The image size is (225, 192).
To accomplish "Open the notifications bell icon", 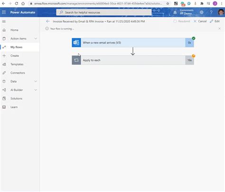I will point(175,12).
